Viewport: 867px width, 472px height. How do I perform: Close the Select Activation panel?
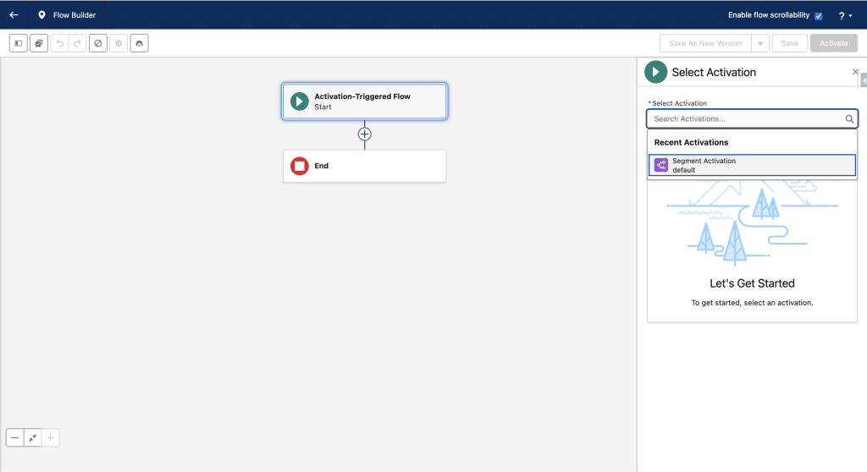[x=854, y=72]
